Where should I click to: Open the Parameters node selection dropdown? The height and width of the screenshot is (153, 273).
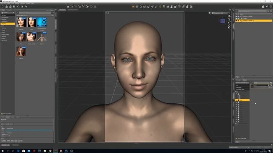[x=242, y=83]
